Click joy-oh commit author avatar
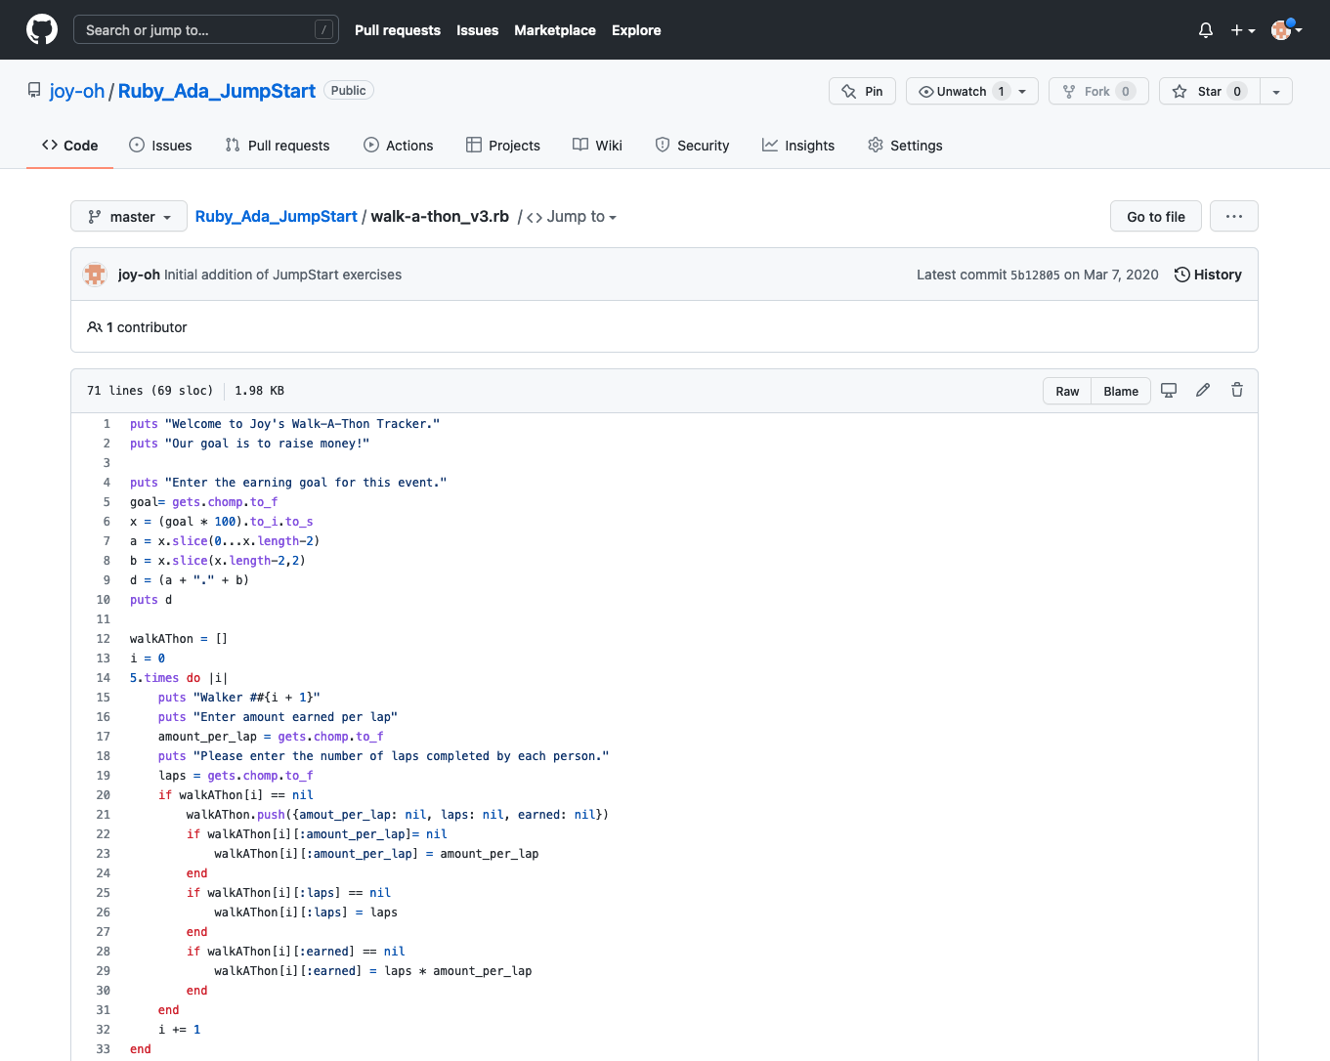 click(x=95, y=275)
